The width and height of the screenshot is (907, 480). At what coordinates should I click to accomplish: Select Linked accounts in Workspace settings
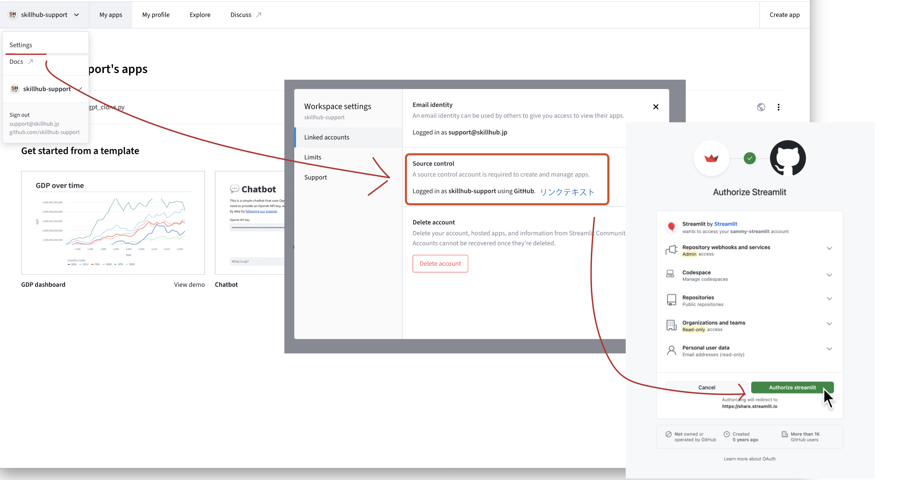point(348,137)
